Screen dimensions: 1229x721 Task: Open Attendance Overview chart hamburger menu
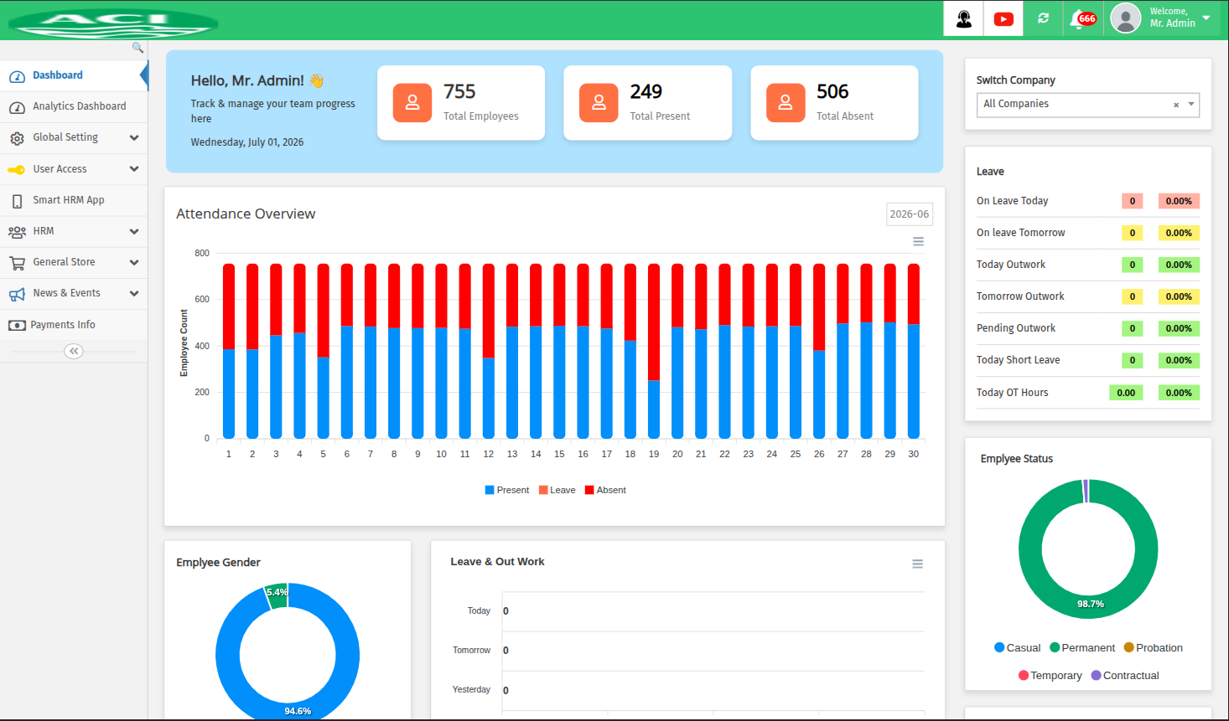click(918, 241)
